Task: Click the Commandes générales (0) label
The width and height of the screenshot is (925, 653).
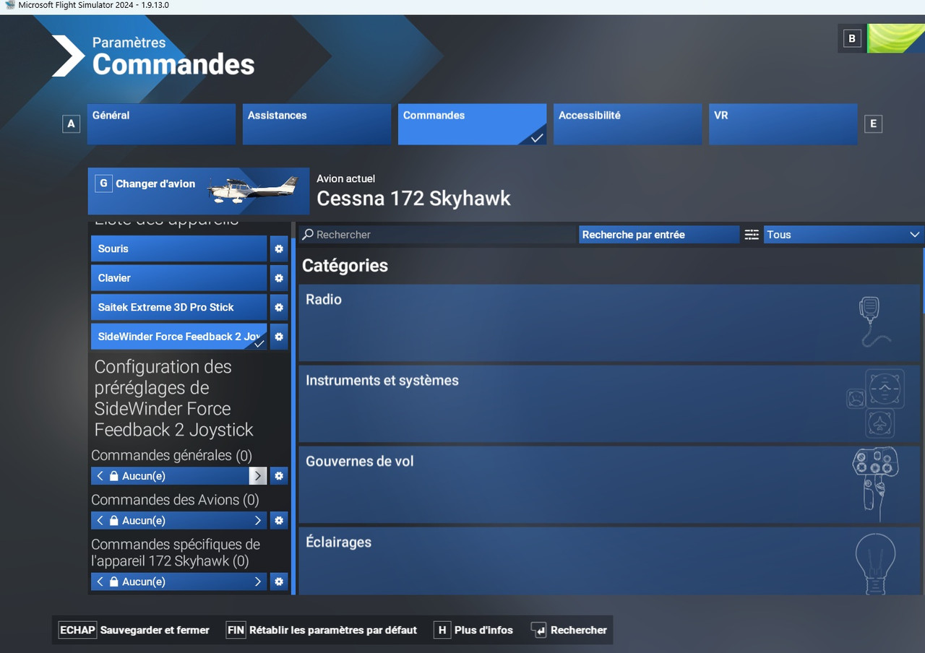Action: pos(171,456)
